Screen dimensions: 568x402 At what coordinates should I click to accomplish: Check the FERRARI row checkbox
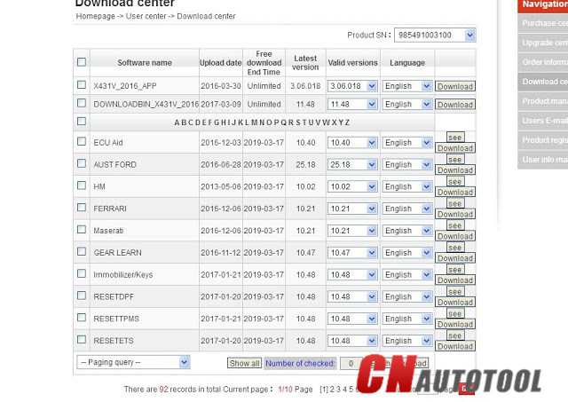[82, 208]
